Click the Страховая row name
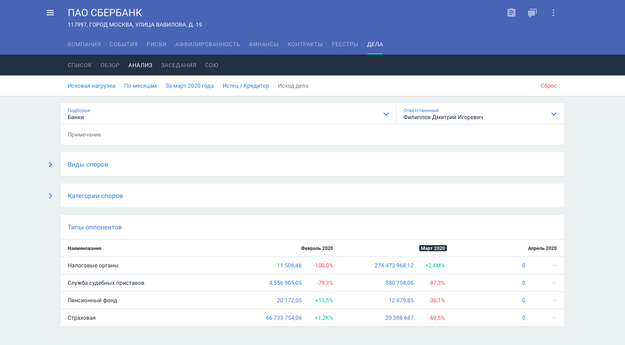 point(82,318)
